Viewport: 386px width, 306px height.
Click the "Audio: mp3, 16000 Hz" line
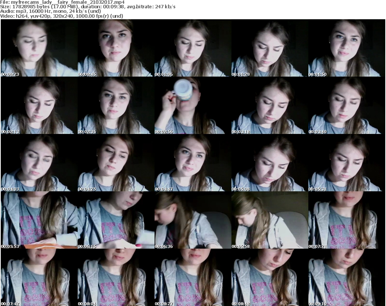[51, 11]
